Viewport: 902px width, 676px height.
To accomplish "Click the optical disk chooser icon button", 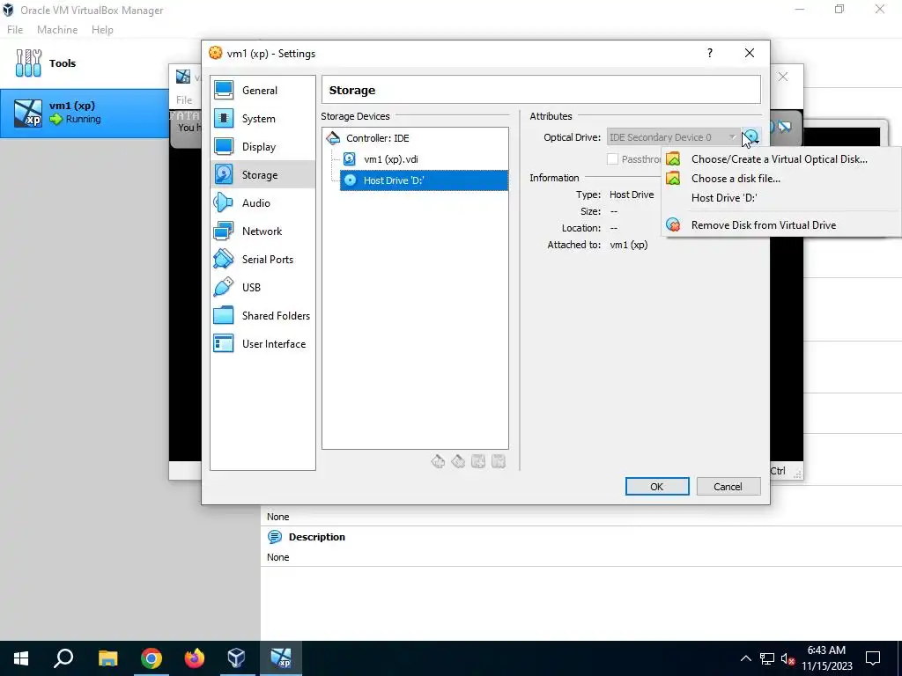I will click(751, 137).
